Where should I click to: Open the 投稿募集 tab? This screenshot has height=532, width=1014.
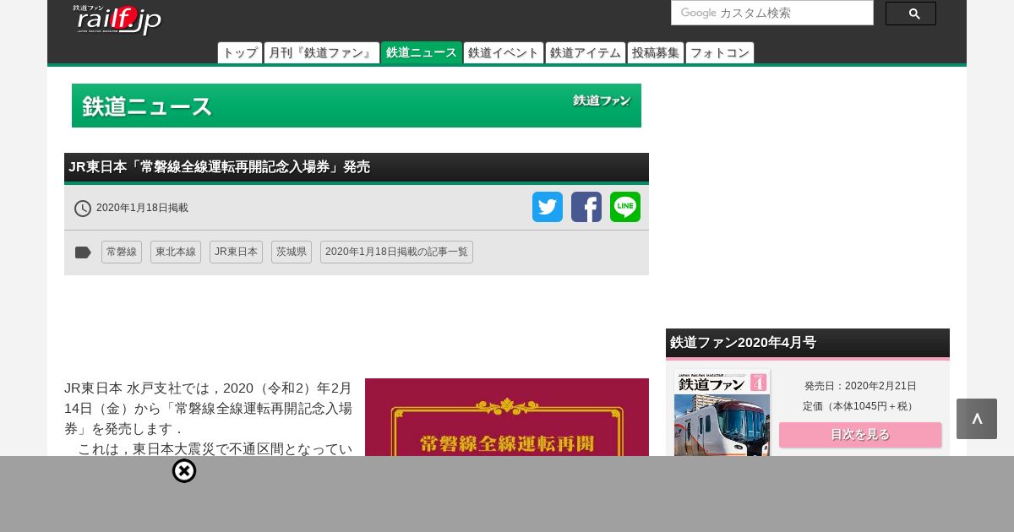(x=656, y=52)
